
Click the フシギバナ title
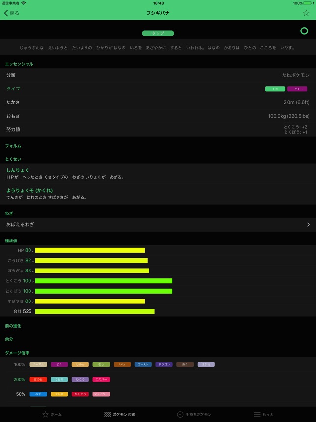[158, 13]
